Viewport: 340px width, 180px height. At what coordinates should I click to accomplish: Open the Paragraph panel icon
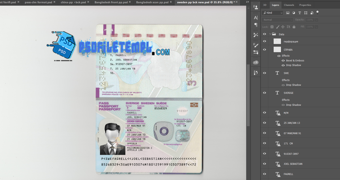coord(256,25)
